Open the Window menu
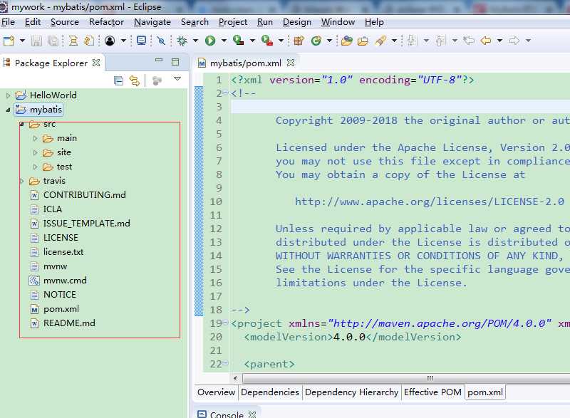 338,22
